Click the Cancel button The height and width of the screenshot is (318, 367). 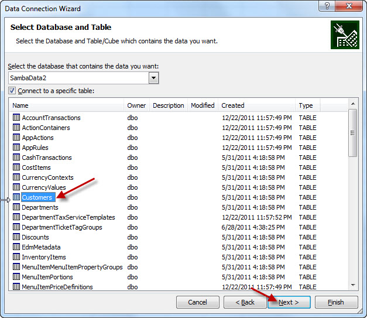(197, 302)
